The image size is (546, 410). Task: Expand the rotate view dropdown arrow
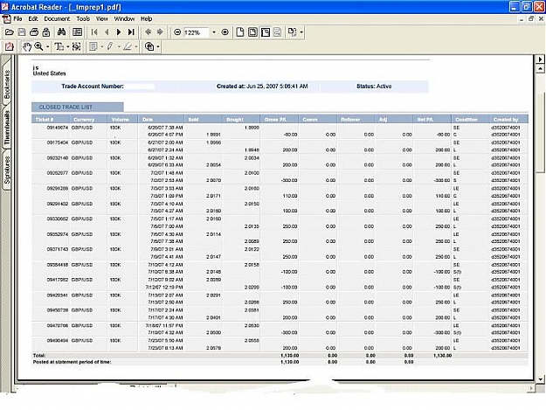pos(301,32)
